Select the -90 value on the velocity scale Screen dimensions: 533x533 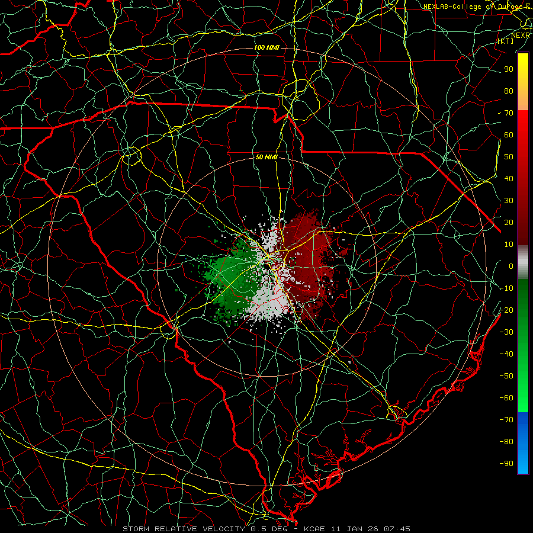tap(506, 463)
